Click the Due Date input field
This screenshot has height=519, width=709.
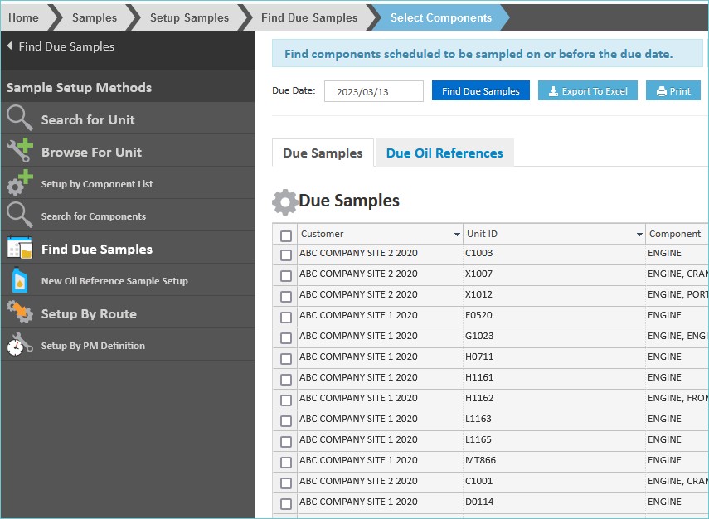[x=373, y=92]
